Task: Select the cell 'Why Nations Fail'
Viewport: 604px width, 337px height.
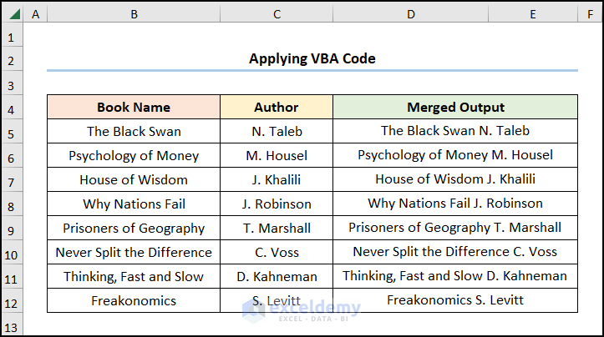Action: click(x=134, y=204)
